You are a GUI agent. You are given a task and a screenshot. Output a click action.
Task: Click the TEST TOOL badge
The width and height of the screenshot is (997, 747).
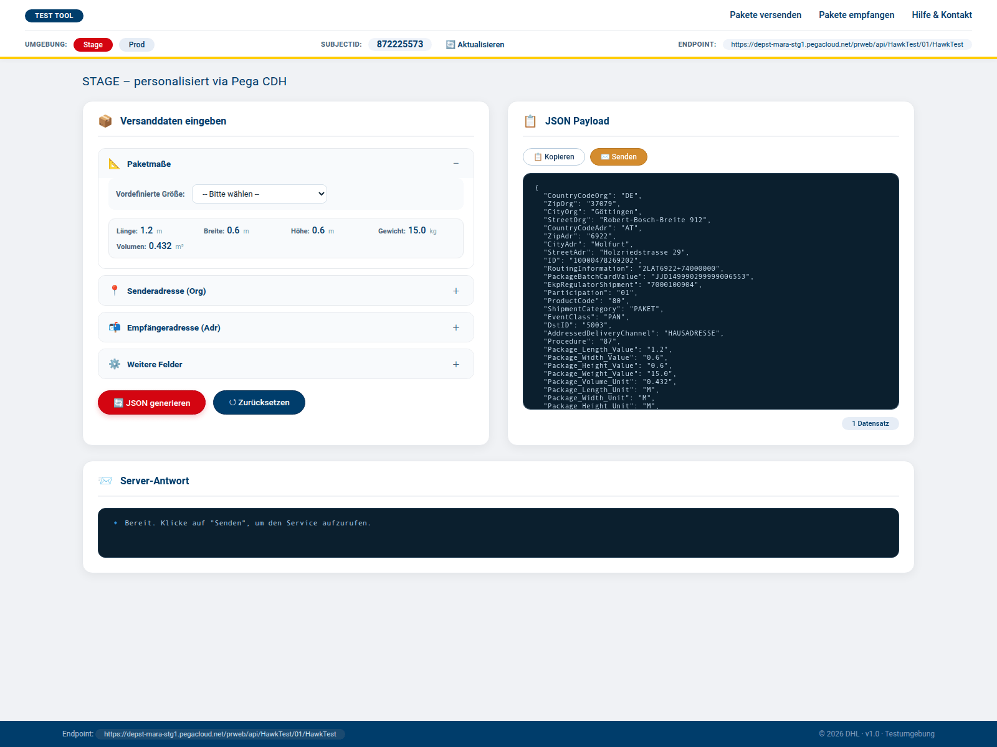tap(54, 16)
